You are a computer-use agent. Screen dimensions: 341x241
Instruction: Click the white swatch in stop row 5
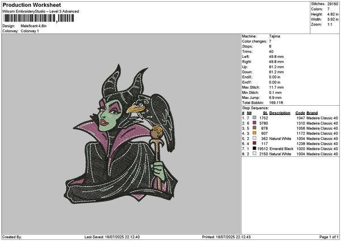(x=255, y=138)
